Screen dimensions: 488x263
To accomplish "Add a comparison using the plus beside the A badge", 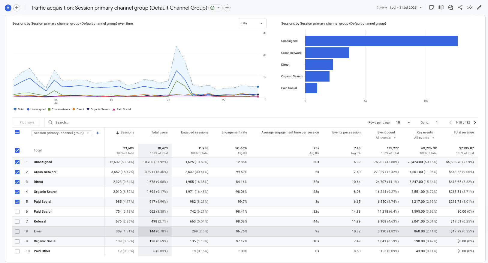I will (17, 8).
